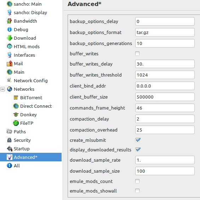Click the BitTorrent icon
Screen dimensions: 200x200
[16, 98]
